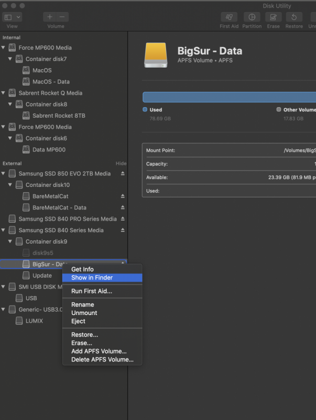Open the View sidebar toolbar button
Screen dimensions: 316x420
click(x=8, y=17)
